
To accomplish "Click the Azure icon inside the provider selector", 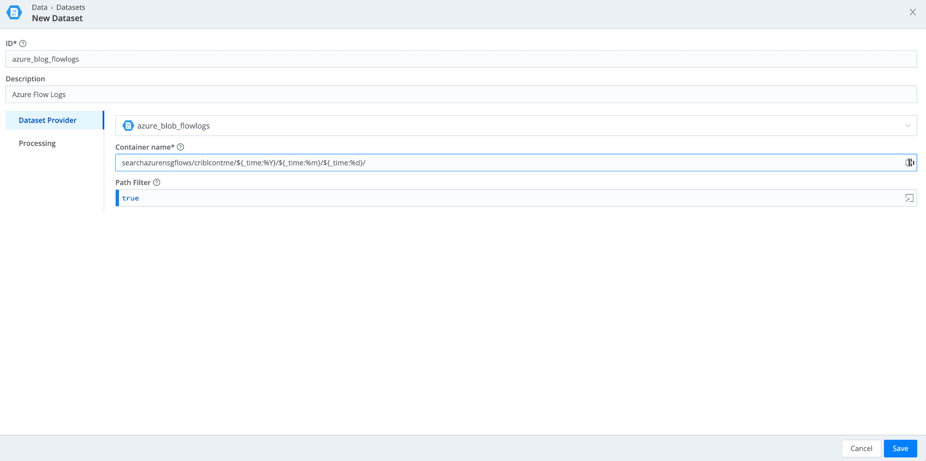I will 128,126.
